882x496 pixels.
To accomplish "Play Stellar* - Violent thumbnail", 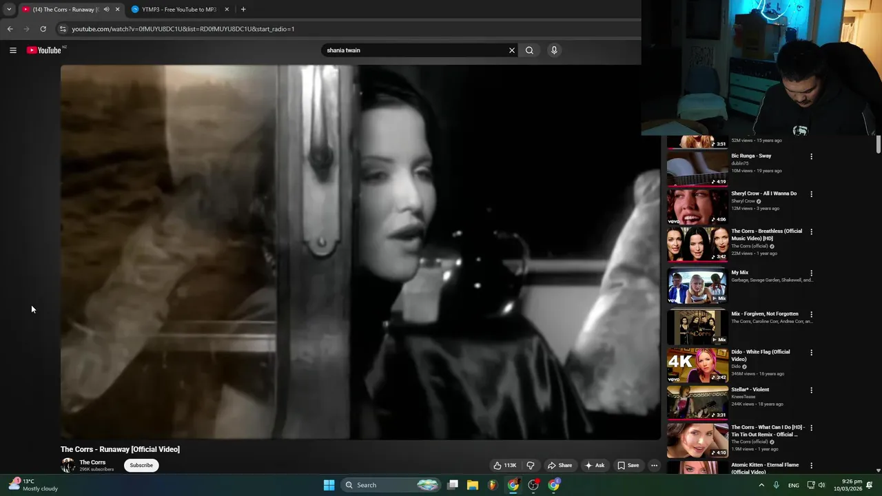I will tap(697, 402).
